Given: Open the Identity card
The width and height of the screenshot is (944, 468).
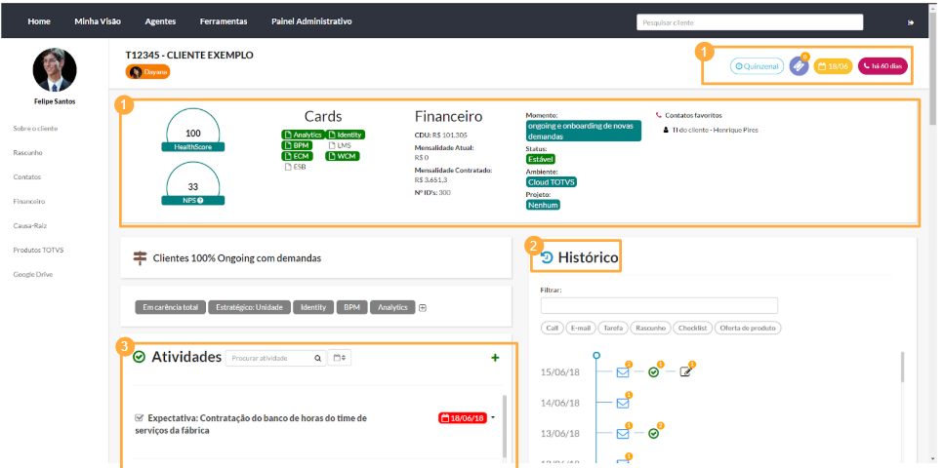Looking at the screenshot, I should pyautogui.click(x=345, y=135).
